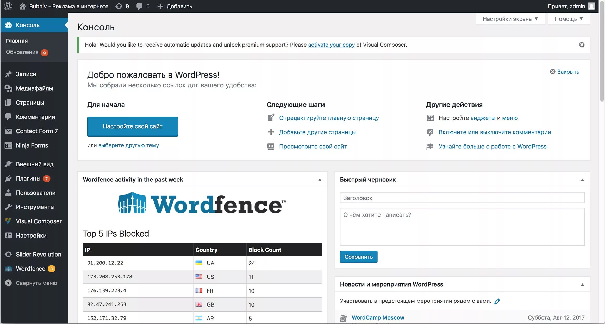605x324 pixels.
Task: Click the меню link in welcome panel
Action: (x=510, y=118)
